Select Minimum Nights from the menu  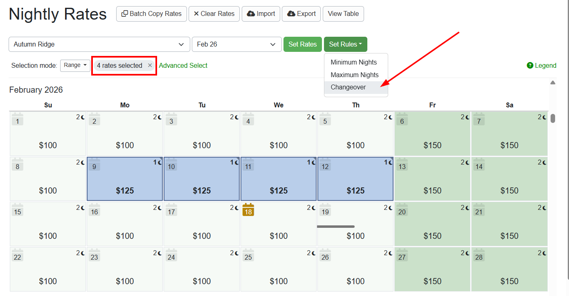353,62
